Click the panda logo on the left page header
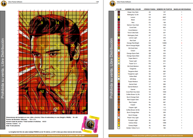 4,3
